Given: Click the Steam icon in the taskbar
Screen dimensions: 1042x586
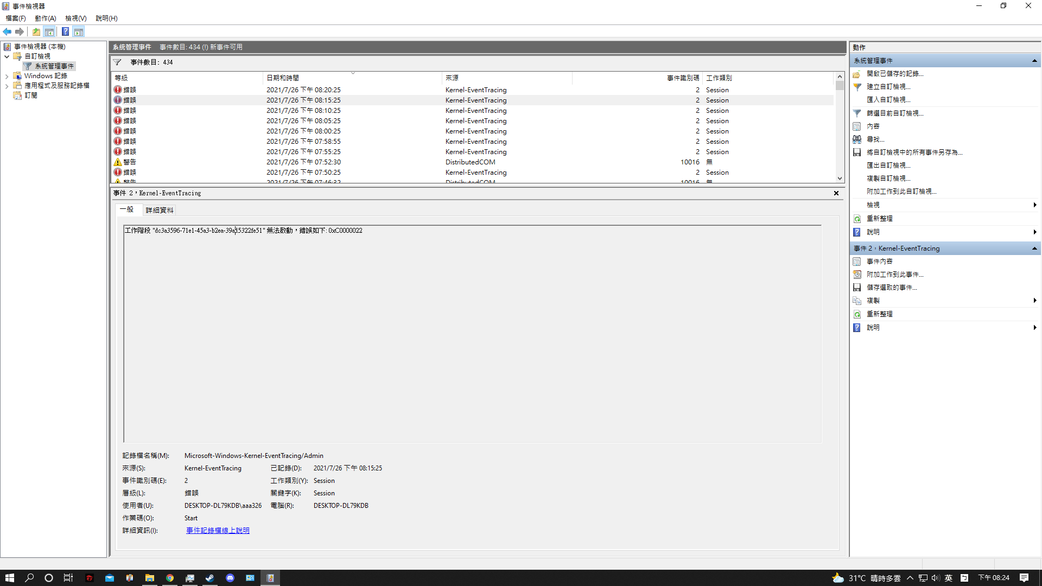Looking at the screenshot, I should click(209, 578).
